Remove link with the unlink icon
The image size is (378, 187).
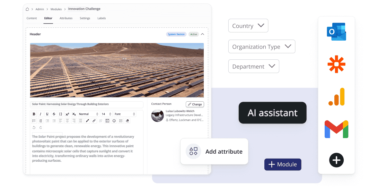(x=100, y=121)
